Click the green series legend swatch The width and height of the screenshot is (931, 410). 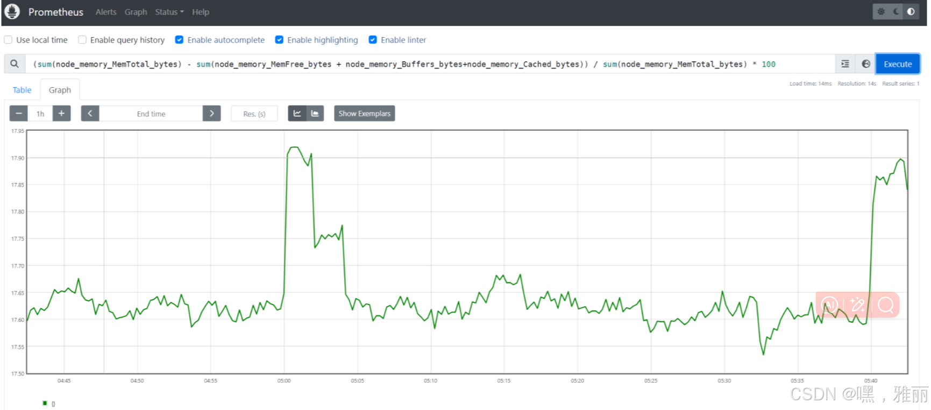pyautogui.click(x=45, y=403)
